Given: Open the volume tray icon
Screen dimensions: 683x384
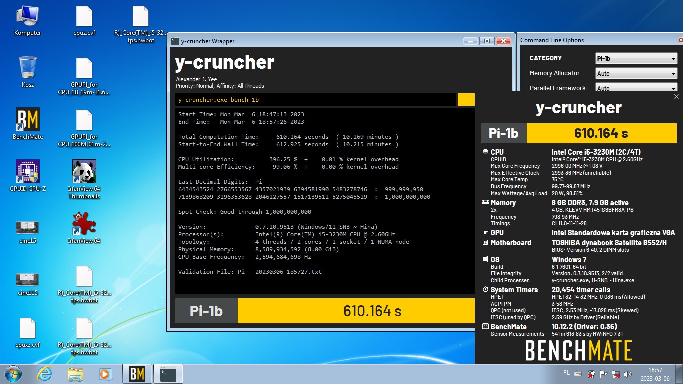Looking at the screenshot, I should (629, 374).
